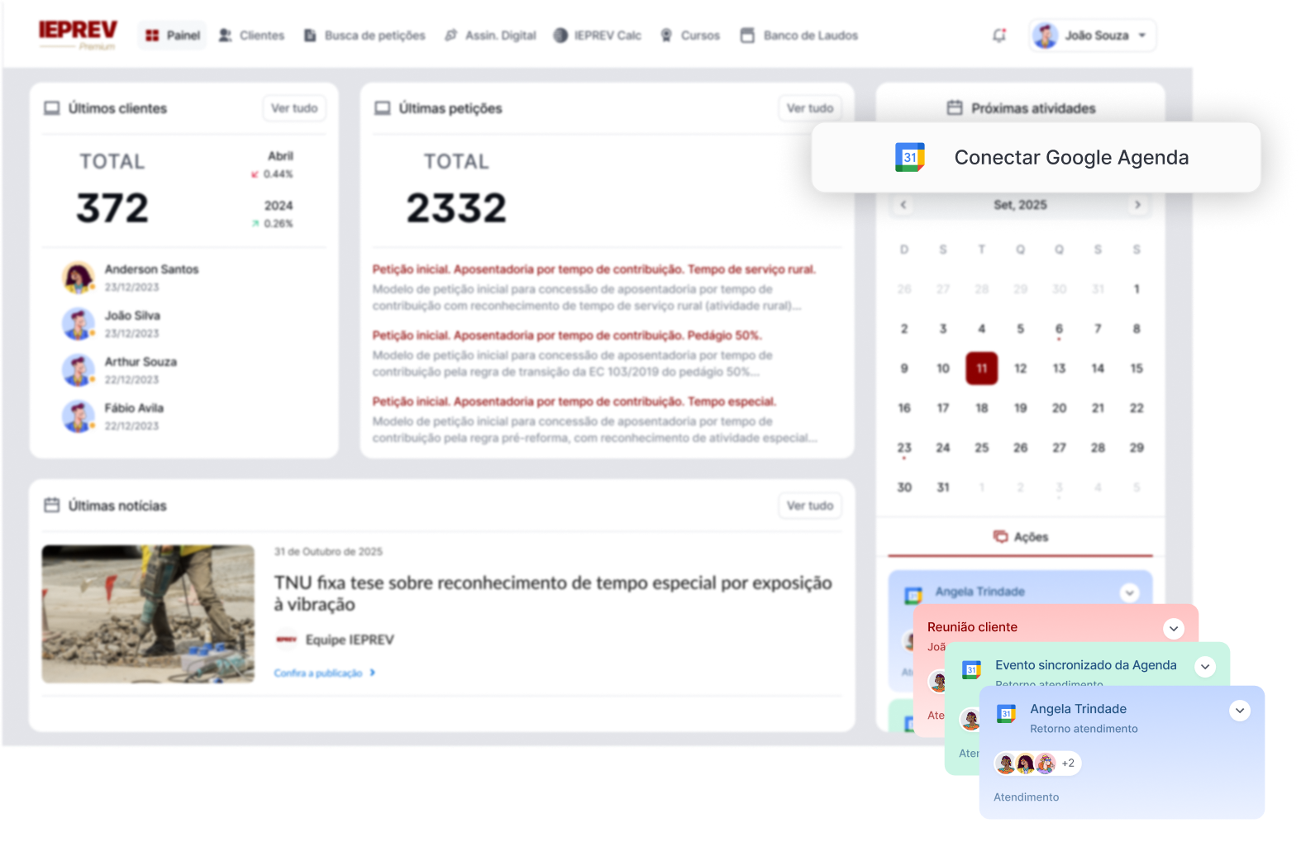Open the Ações tab
This screenshot has height=861, width=1301.
coord(1021,537)
